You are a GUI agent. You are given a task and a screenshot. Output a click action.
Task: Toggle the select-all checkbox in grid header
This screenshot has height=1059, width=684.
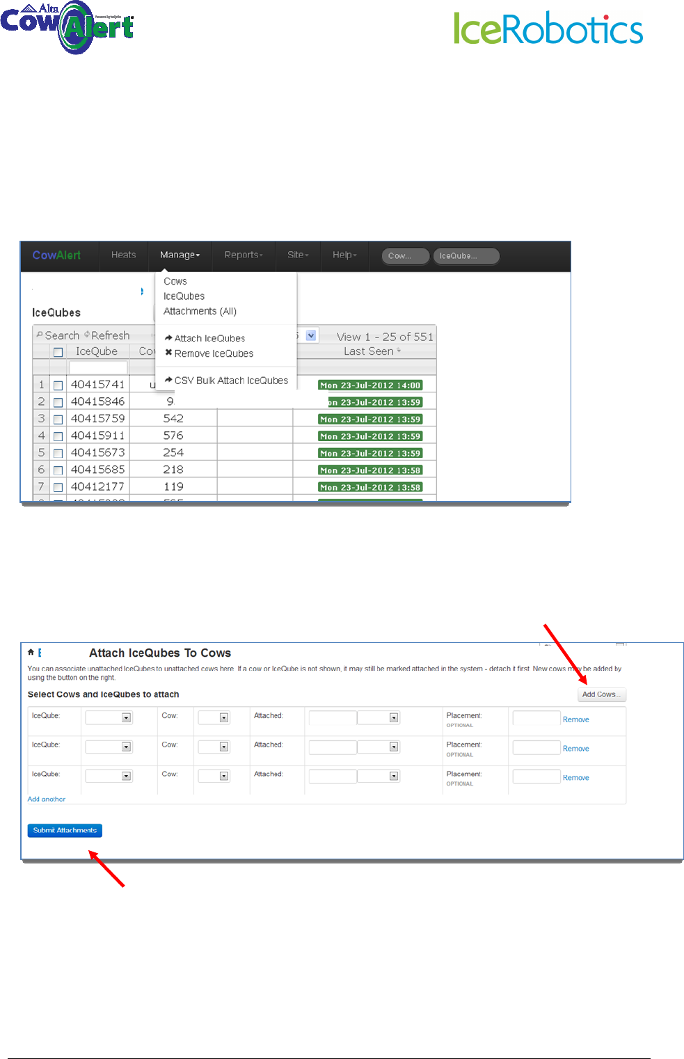pyautogui.click(x=58, y=352)
